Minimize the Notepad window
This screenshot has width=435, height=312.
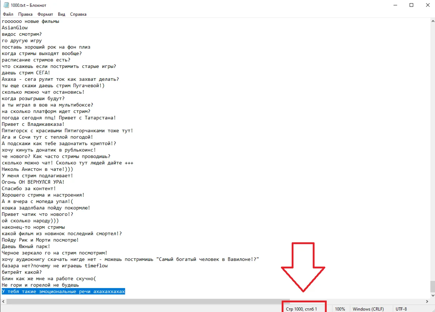pyautogui.click(x=395, y=5)
